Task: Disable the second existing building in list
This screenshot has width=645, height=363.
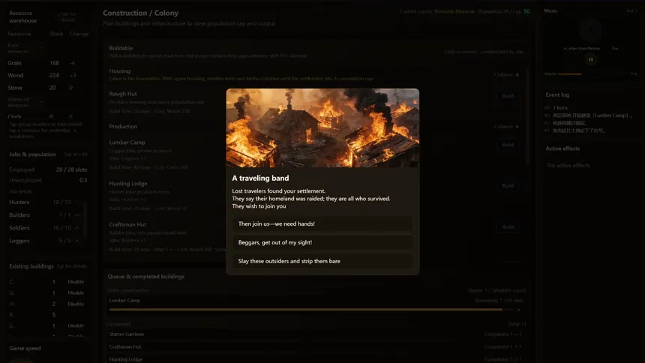Action: tap(76, 293)
